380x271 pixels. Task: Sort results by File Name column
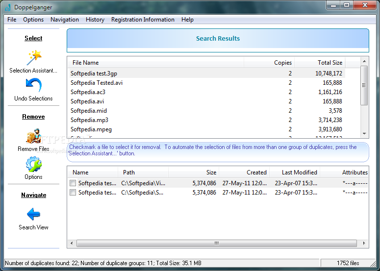click(x=155, y=63)
